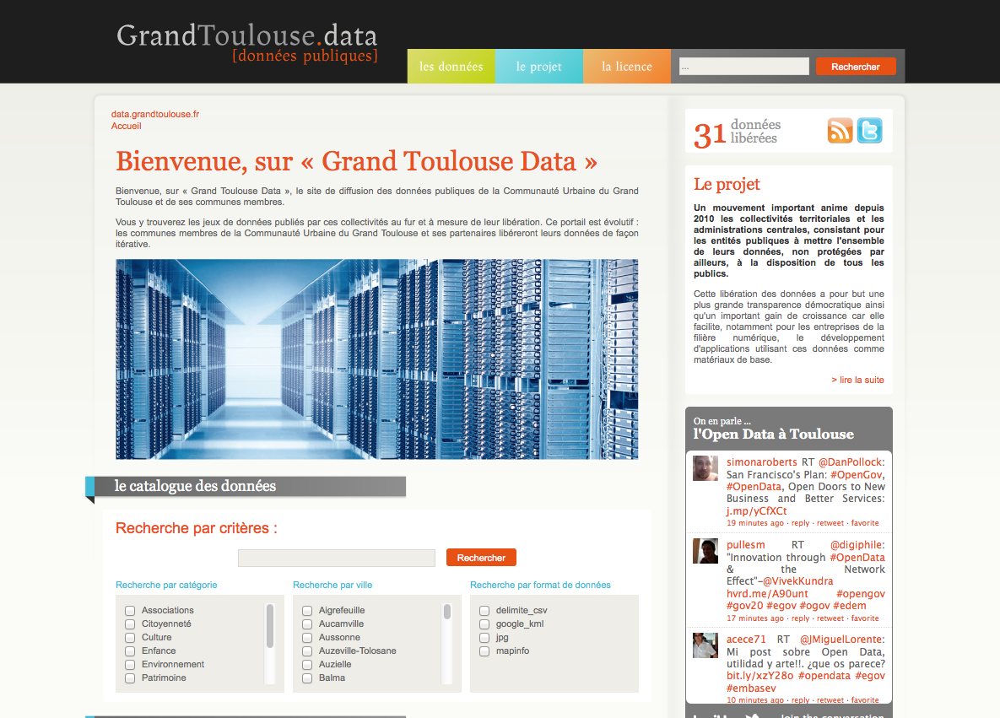Open the "la licence" tab

pos(626,67)
